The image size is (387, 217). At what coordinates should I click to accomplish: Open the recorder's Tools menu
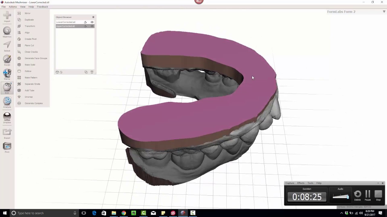[310, 183]
